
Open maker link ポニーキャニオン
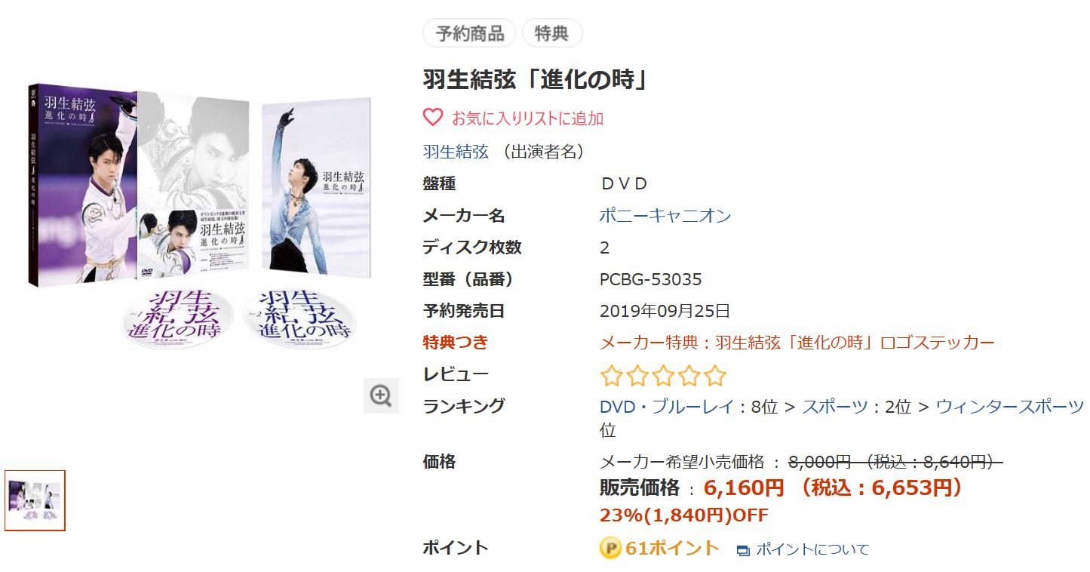tap(665, 216)
